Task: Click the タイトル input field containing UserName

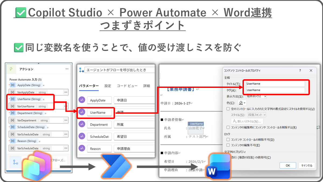Action: 275,84
